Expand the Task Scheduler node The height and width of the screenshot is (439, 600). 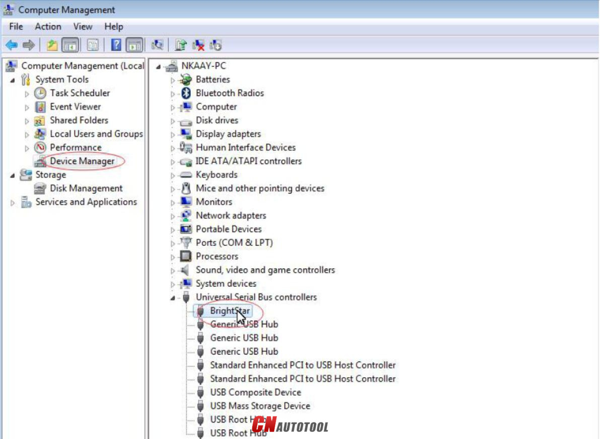point(27,94)
